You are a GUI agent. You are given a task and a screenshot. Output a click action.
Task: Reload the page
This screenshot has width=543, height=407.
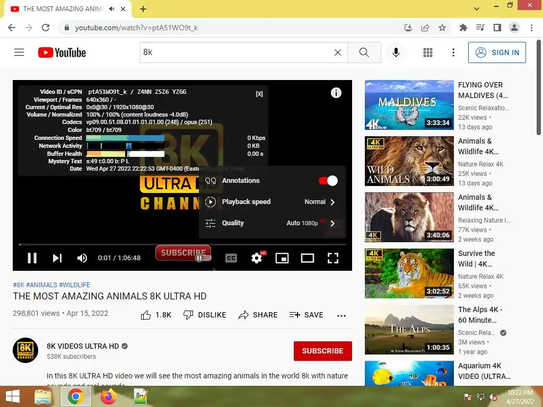point(46,28)
